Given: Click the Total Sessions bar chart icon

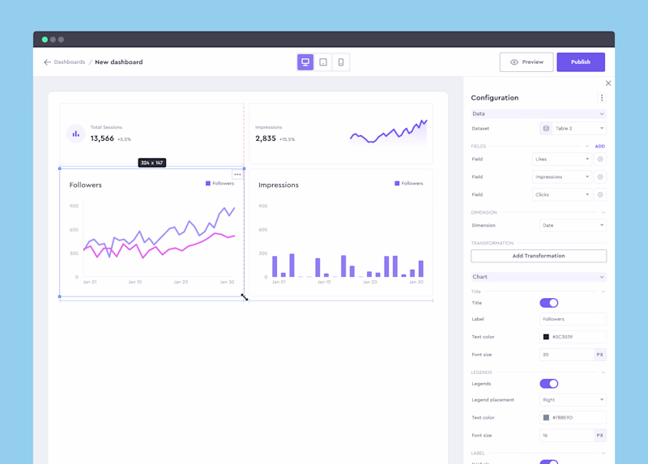Looking at the screenshot, I should [75, 134].
